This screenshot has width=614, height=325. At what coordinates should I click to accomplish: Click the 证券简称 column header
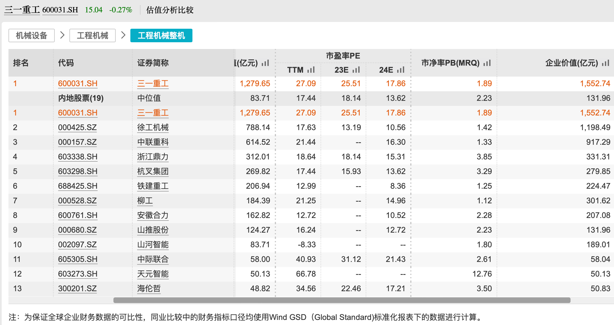tap(153, 63)
